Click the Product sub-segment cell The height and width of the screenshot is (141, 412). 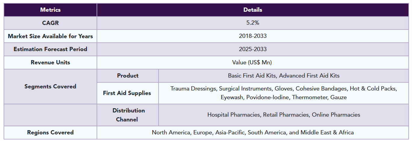[x=128, y=75]
